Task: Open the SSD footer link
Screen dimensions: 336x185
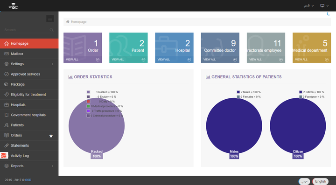Action: point(28,180)
